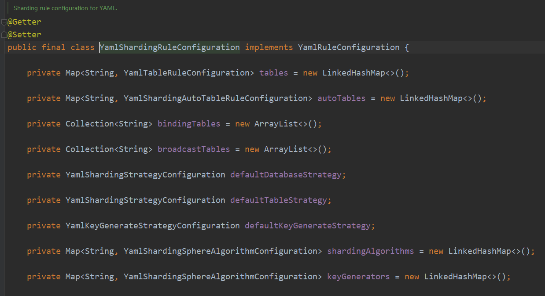Click Collection on the bindingTables line
Viewport: 545px width, 296px height.
pyautogui.click(x=90, y=124)
